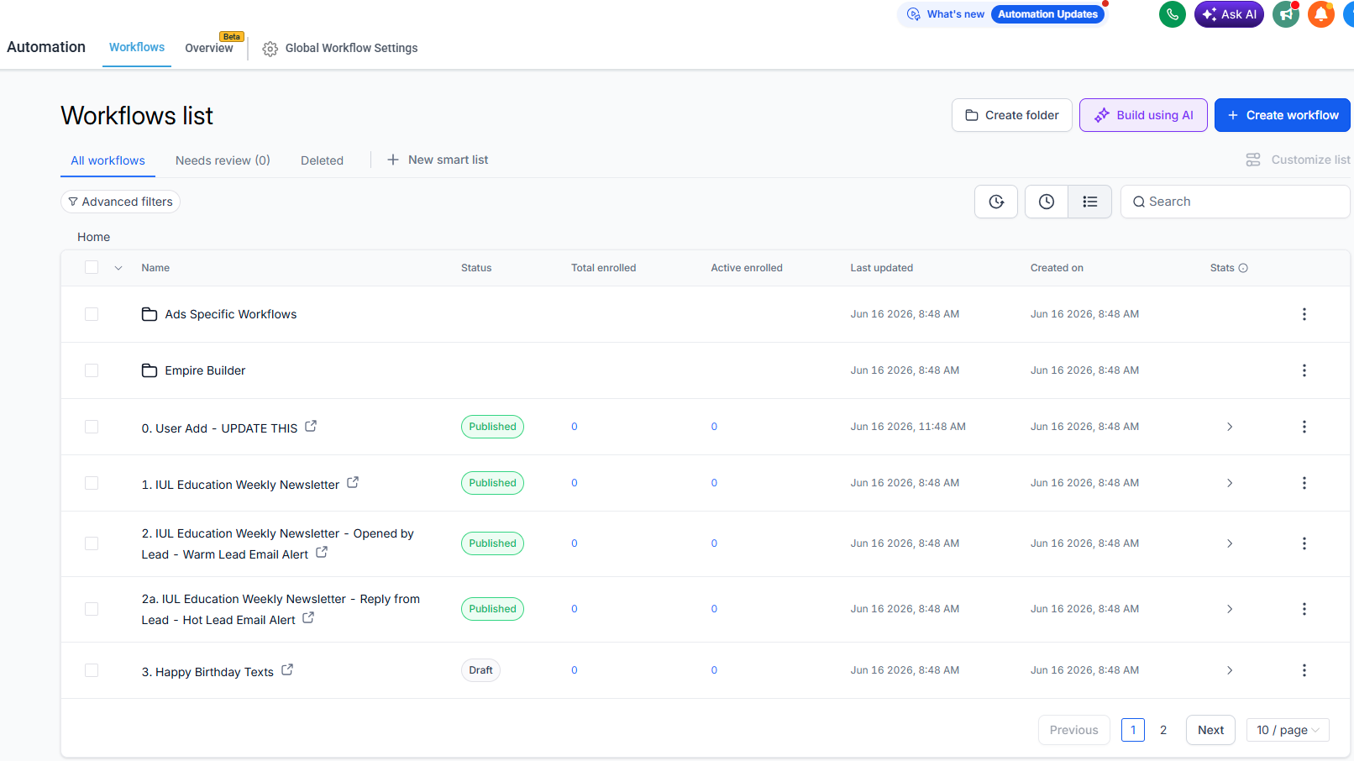Click the Published status of 0. User Add
The width and height of the screenshot is (1354, 761).
pos(492,427)
